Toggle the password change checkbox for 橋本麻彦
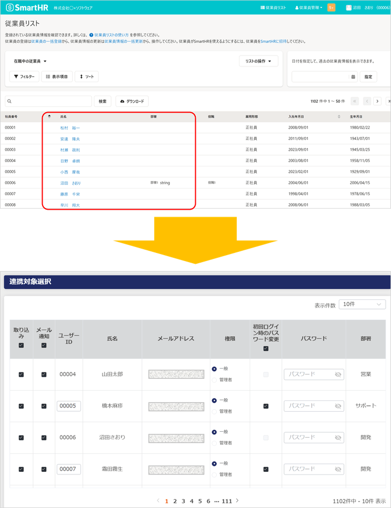The width and height of the screenshot is (391, 508). (266, 406)
